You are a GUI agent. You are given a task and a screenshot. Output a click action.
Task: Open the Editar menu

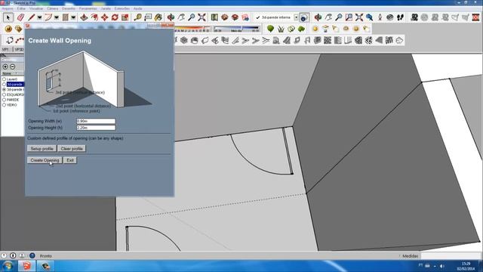21,8
